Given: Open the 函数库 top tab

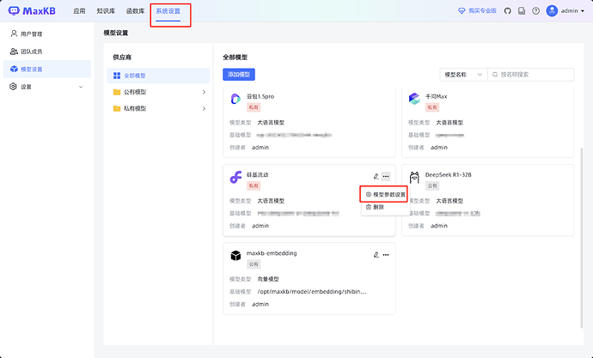Looking at the screenshot, I should (136, 11).
